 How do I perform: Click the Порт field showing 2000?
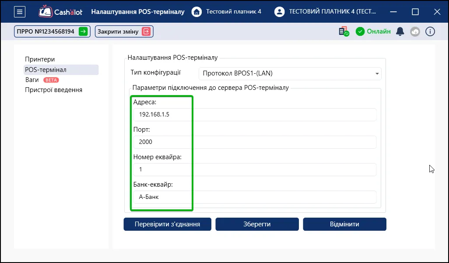pos(255,142)
